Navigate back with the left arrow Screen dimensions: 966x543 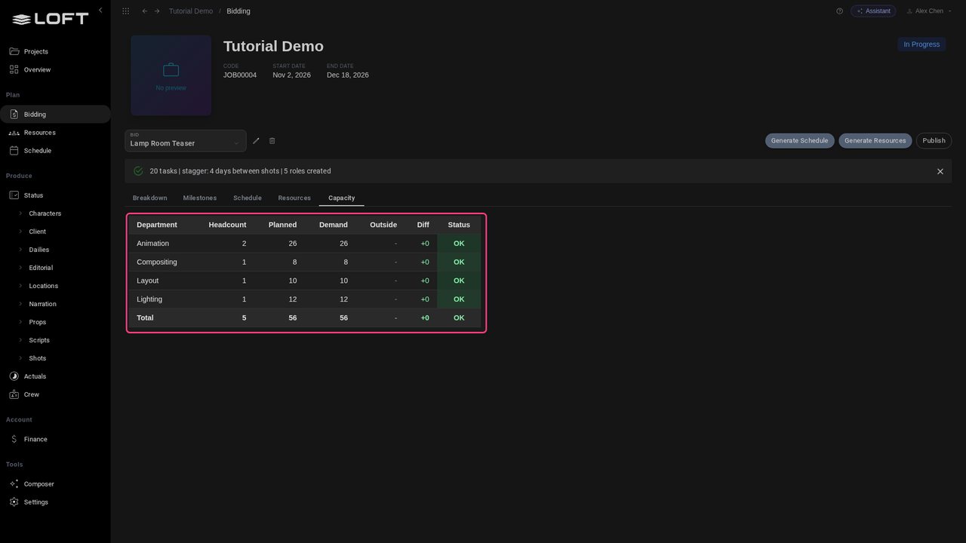(x=145, y=11)
